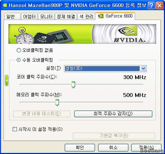
Task: Close the dialog with the red X
Action: (159, 5)
